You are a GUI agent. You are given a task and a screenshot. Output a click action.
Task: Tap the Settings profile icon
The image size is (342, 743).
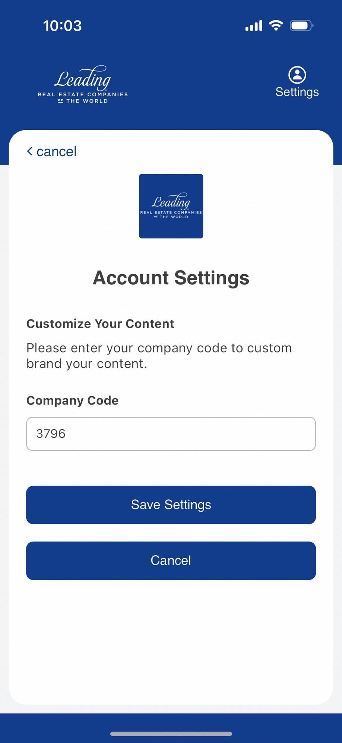coord(297,75)
